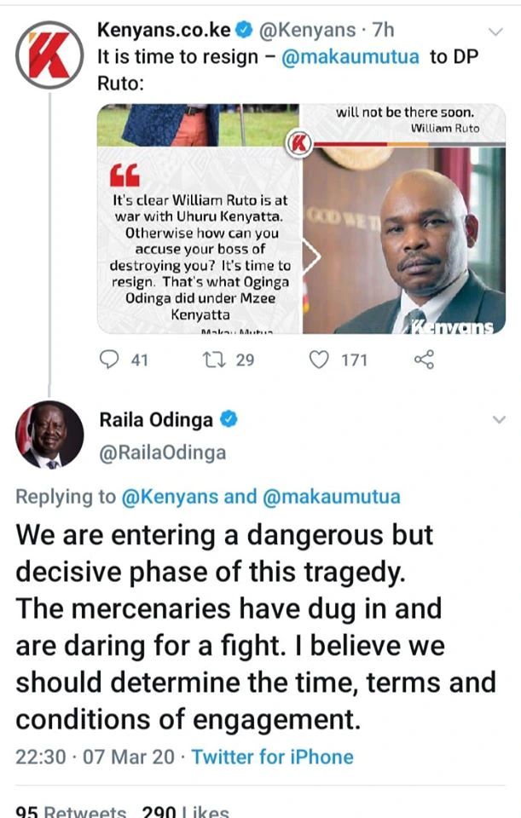This screenshot has height=818, width=521.
Task: Click the Kenyans.co.ke verified badge
Action: click(x=244, y=31)
